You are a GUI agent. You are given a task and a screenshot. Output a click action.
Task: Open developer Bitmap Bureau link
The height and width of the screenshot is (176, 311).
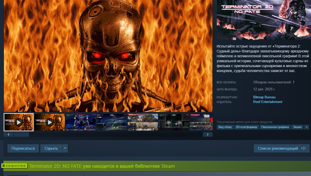click(x=264, y=97)
